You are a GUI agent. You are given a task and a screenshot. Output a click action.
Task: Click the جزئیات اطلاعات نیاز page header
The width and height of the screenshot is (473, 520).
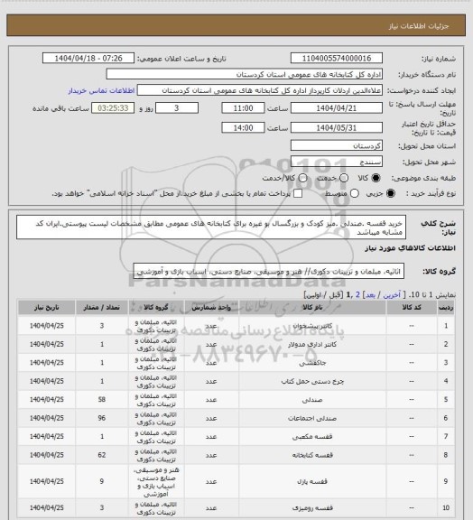click(x=419, y=26)
